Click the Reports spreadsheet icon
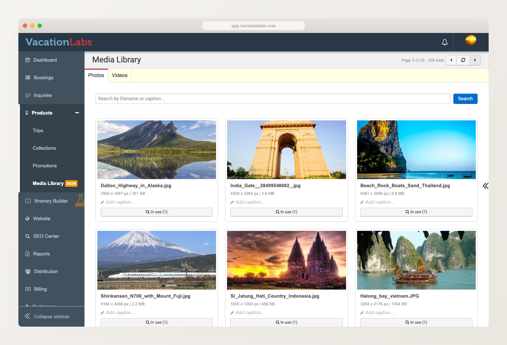Viewport: 507px width, 345px height. (27, 254)
